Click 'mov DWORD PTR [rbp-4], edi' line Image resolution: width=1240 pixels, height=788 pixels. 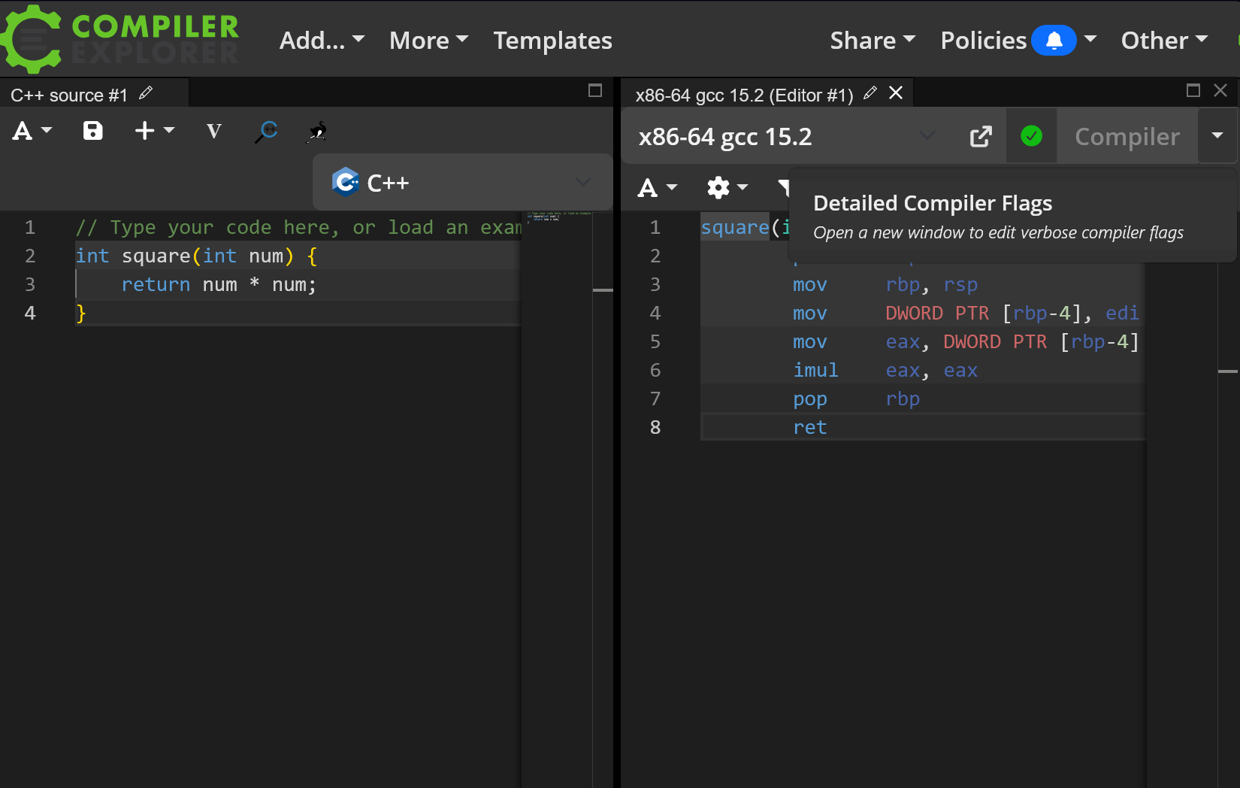(966, 314)
